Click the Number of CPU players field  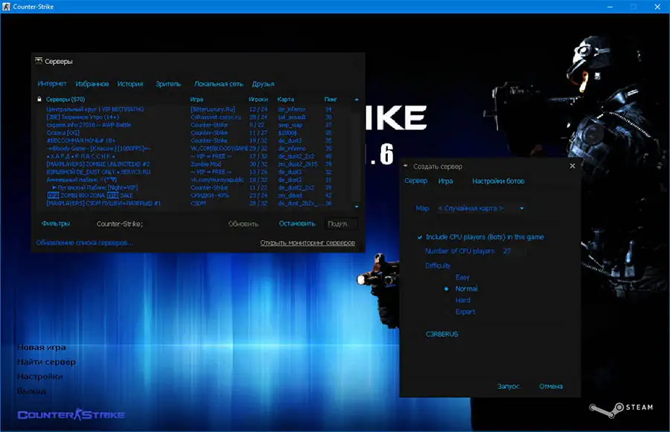(514, 251)
